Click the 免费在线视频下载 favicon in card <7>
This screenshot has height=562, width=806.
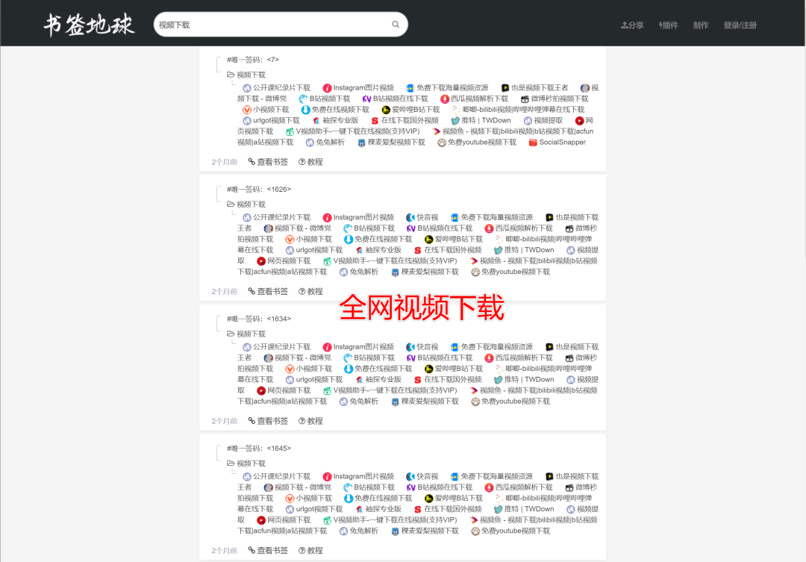coord(305,110)
